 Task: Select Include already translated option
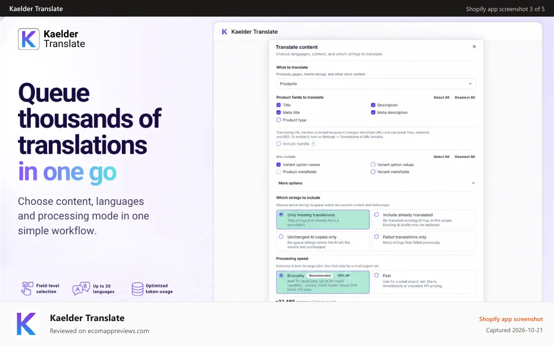click(424, 220)
